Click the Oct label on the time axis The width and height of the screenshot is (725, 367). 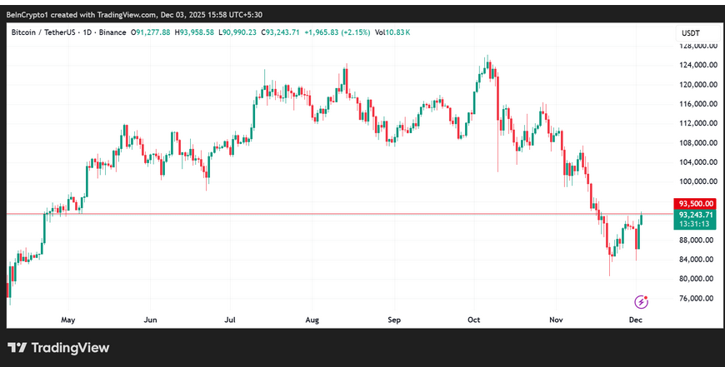(x=475, y=319)
